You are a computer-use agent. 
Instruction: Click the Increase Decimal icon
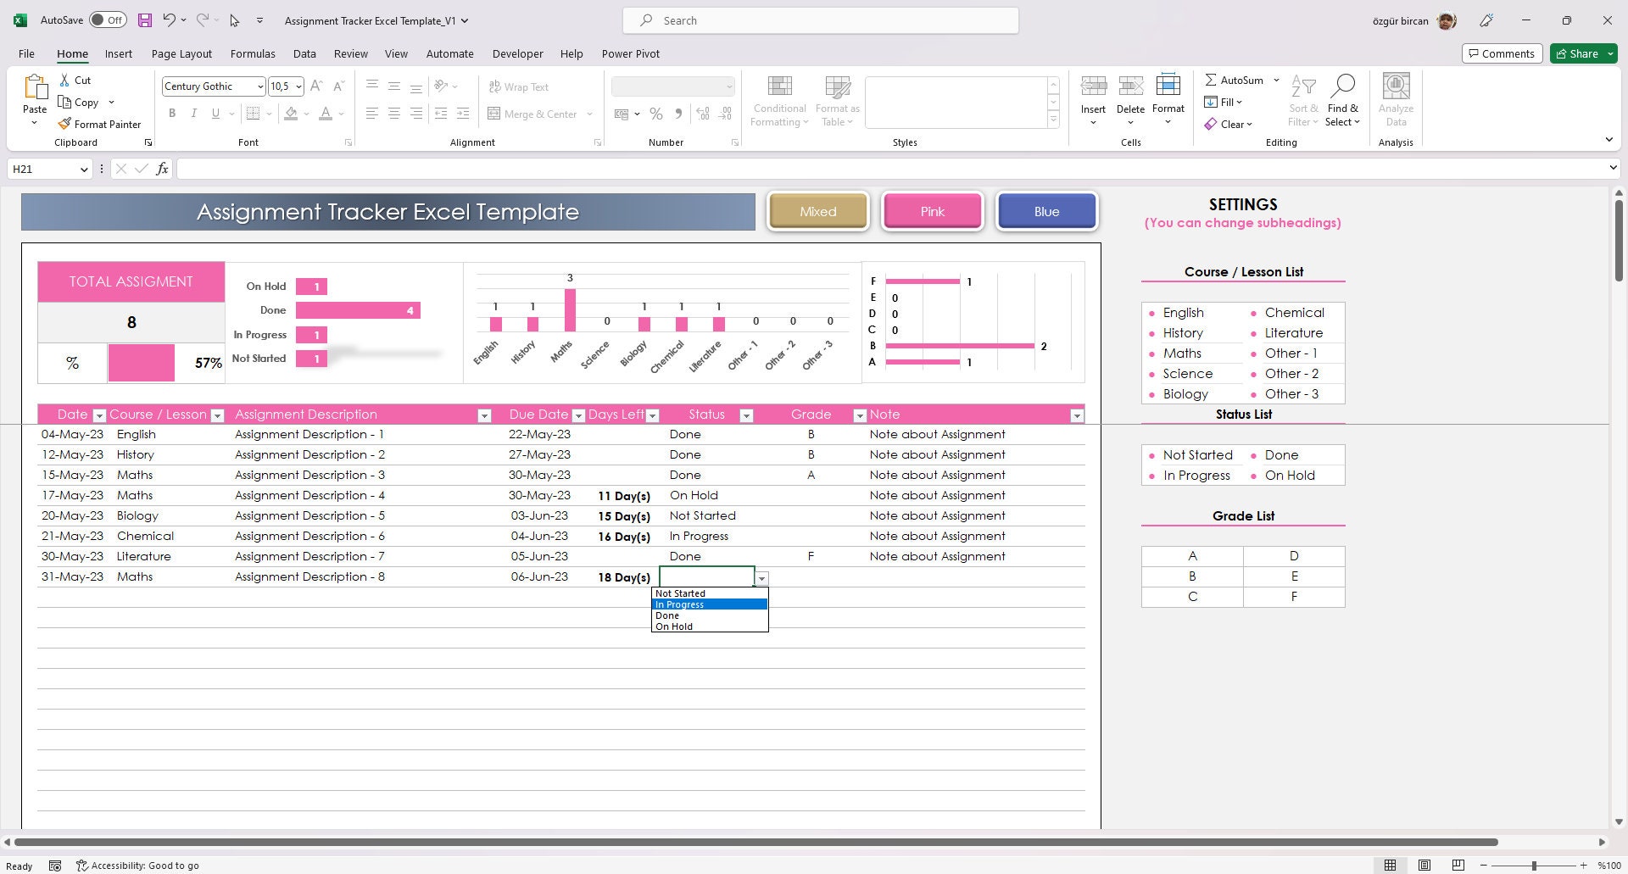pyautogui.click(x=702, y=114)
